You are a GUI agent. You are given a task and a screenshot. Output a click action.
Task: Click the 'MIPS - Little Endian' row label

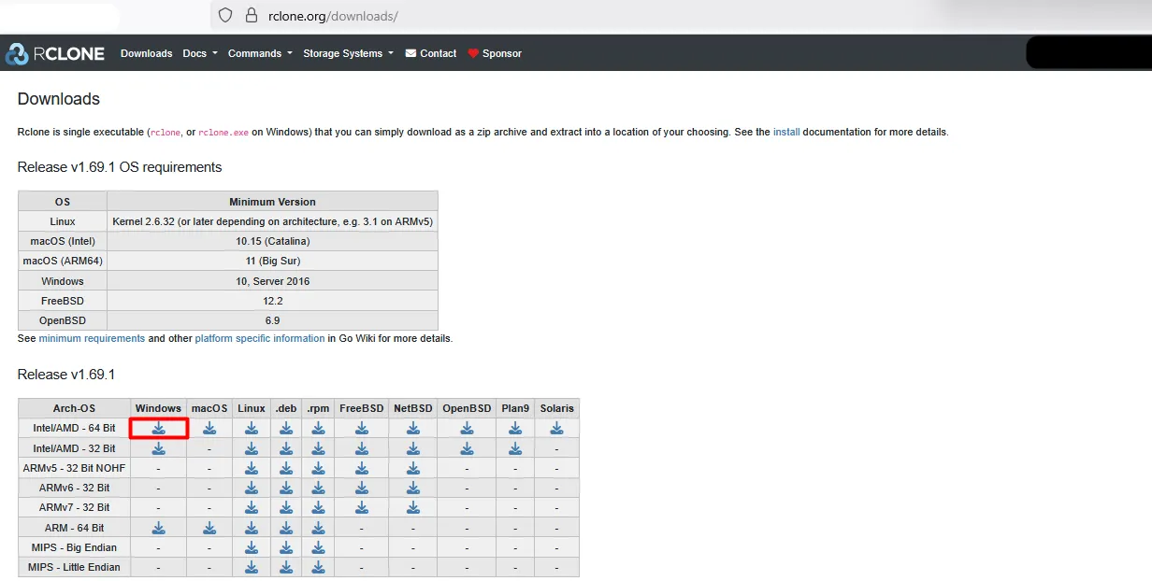[74, 567]
